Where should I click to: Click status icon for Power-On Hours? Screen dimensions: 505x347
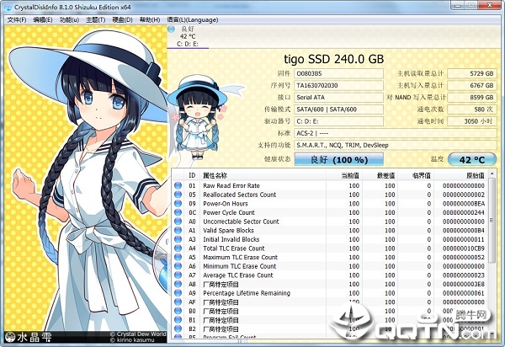178,204
